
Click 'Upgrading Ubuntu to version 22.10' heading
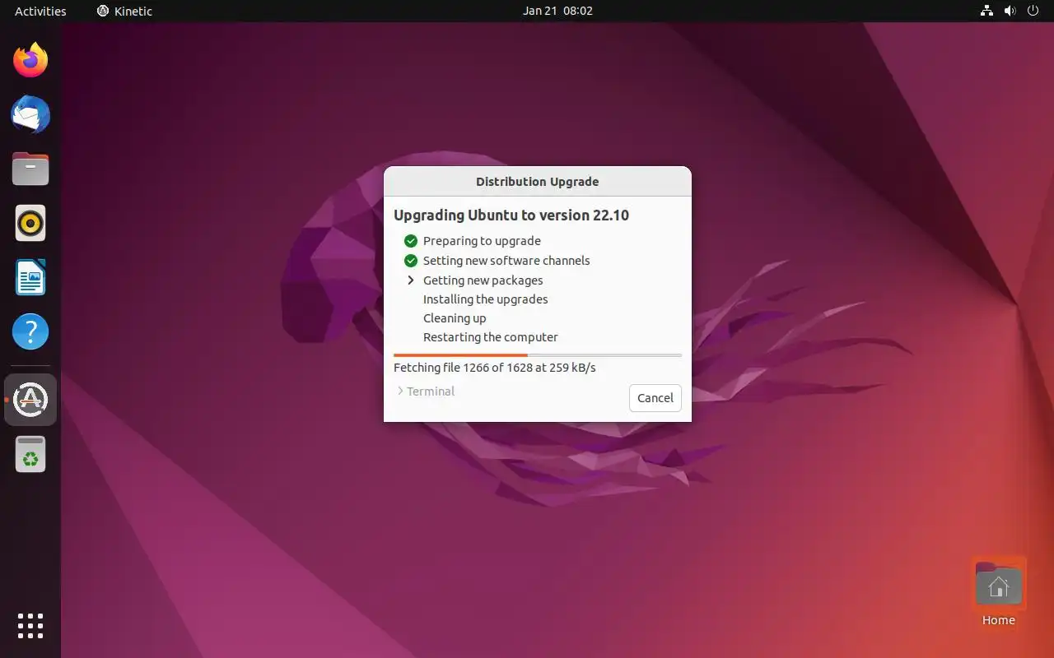pyautogui.click(x=511, y=215)
